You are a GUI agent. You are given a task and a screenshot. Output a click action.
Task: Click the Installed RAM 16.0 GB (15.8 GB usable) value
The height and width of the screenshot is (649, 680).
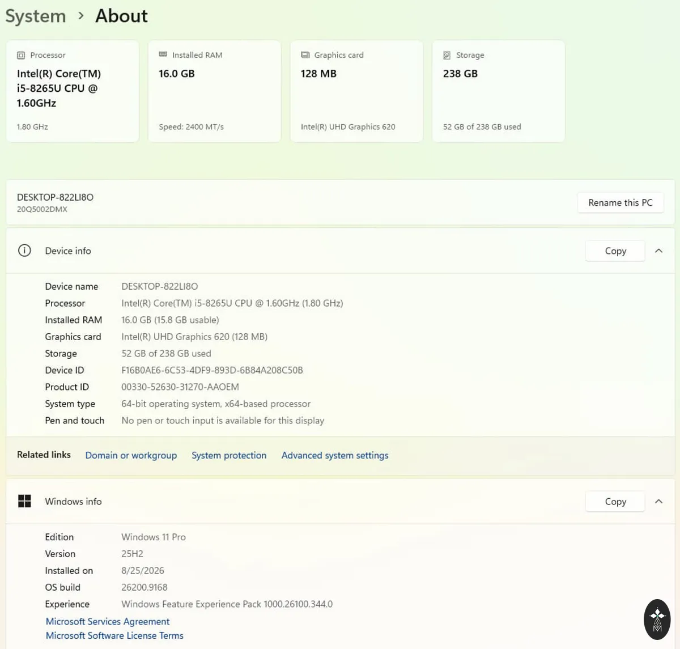170,320
